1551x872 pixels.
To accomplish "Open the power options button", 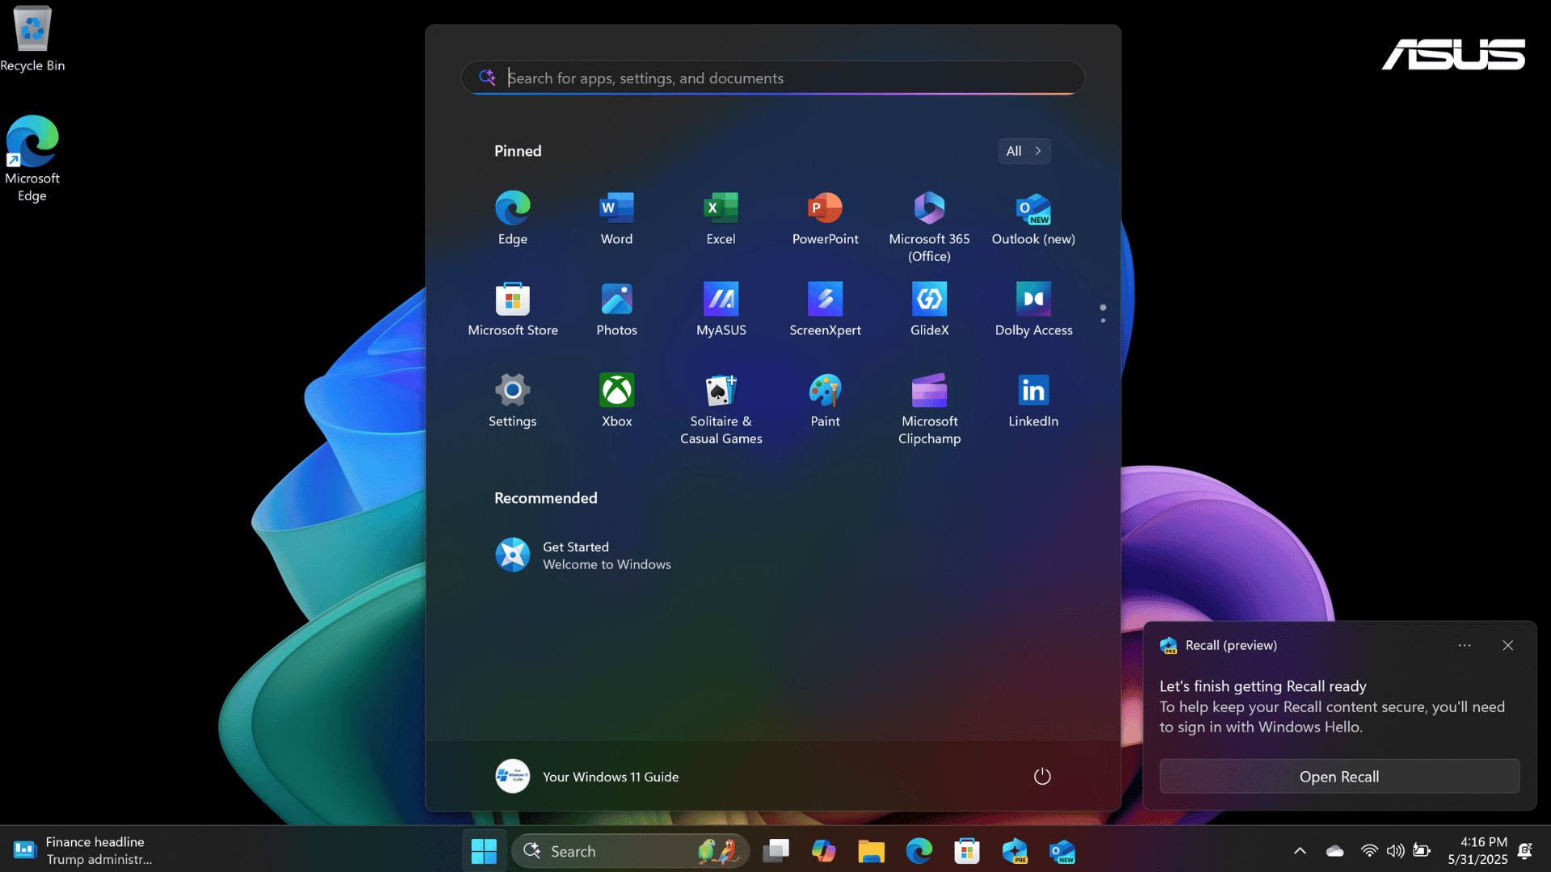I will point(1042,776).
